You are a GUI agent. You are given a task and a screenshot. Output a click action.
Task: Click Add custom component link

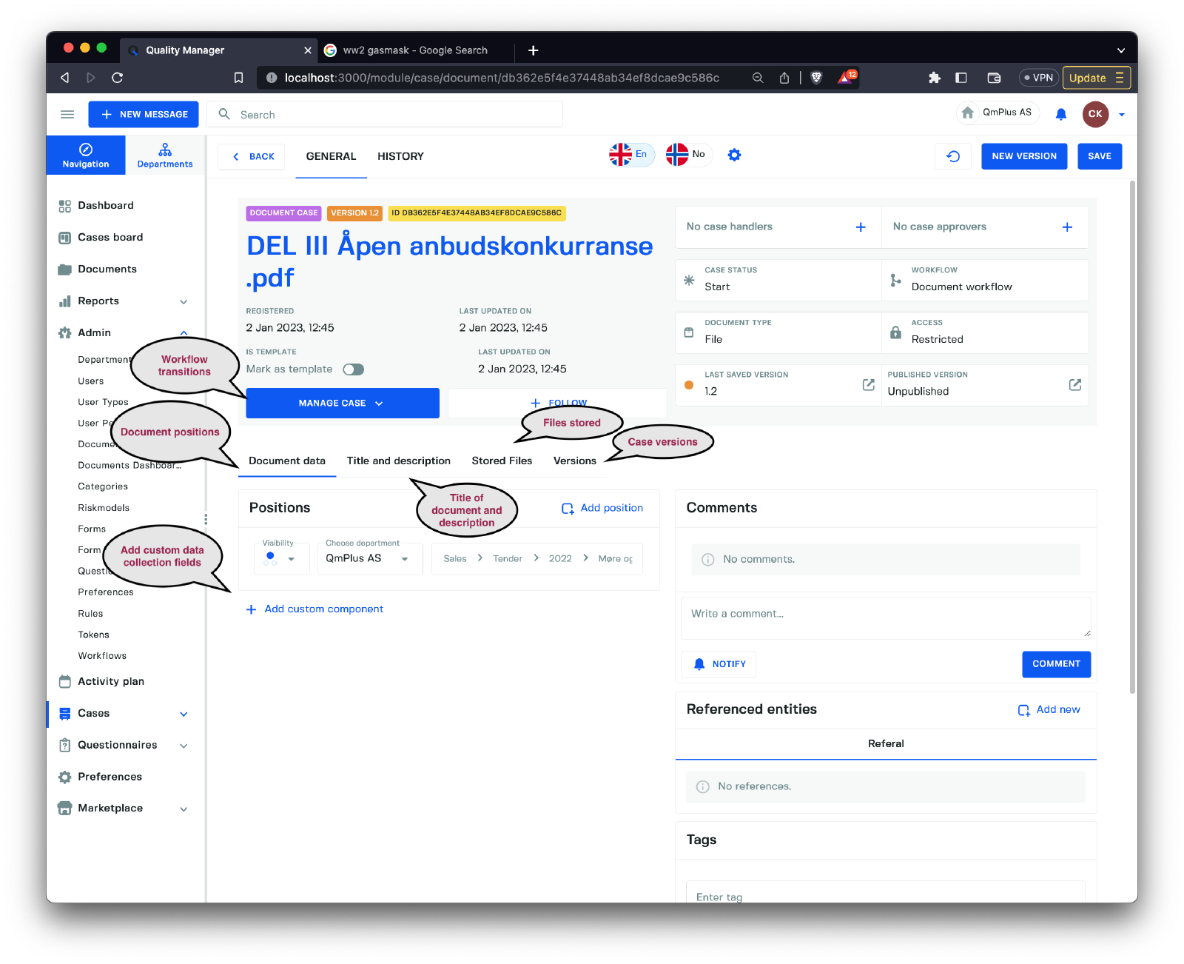click(x=323, y=609)
